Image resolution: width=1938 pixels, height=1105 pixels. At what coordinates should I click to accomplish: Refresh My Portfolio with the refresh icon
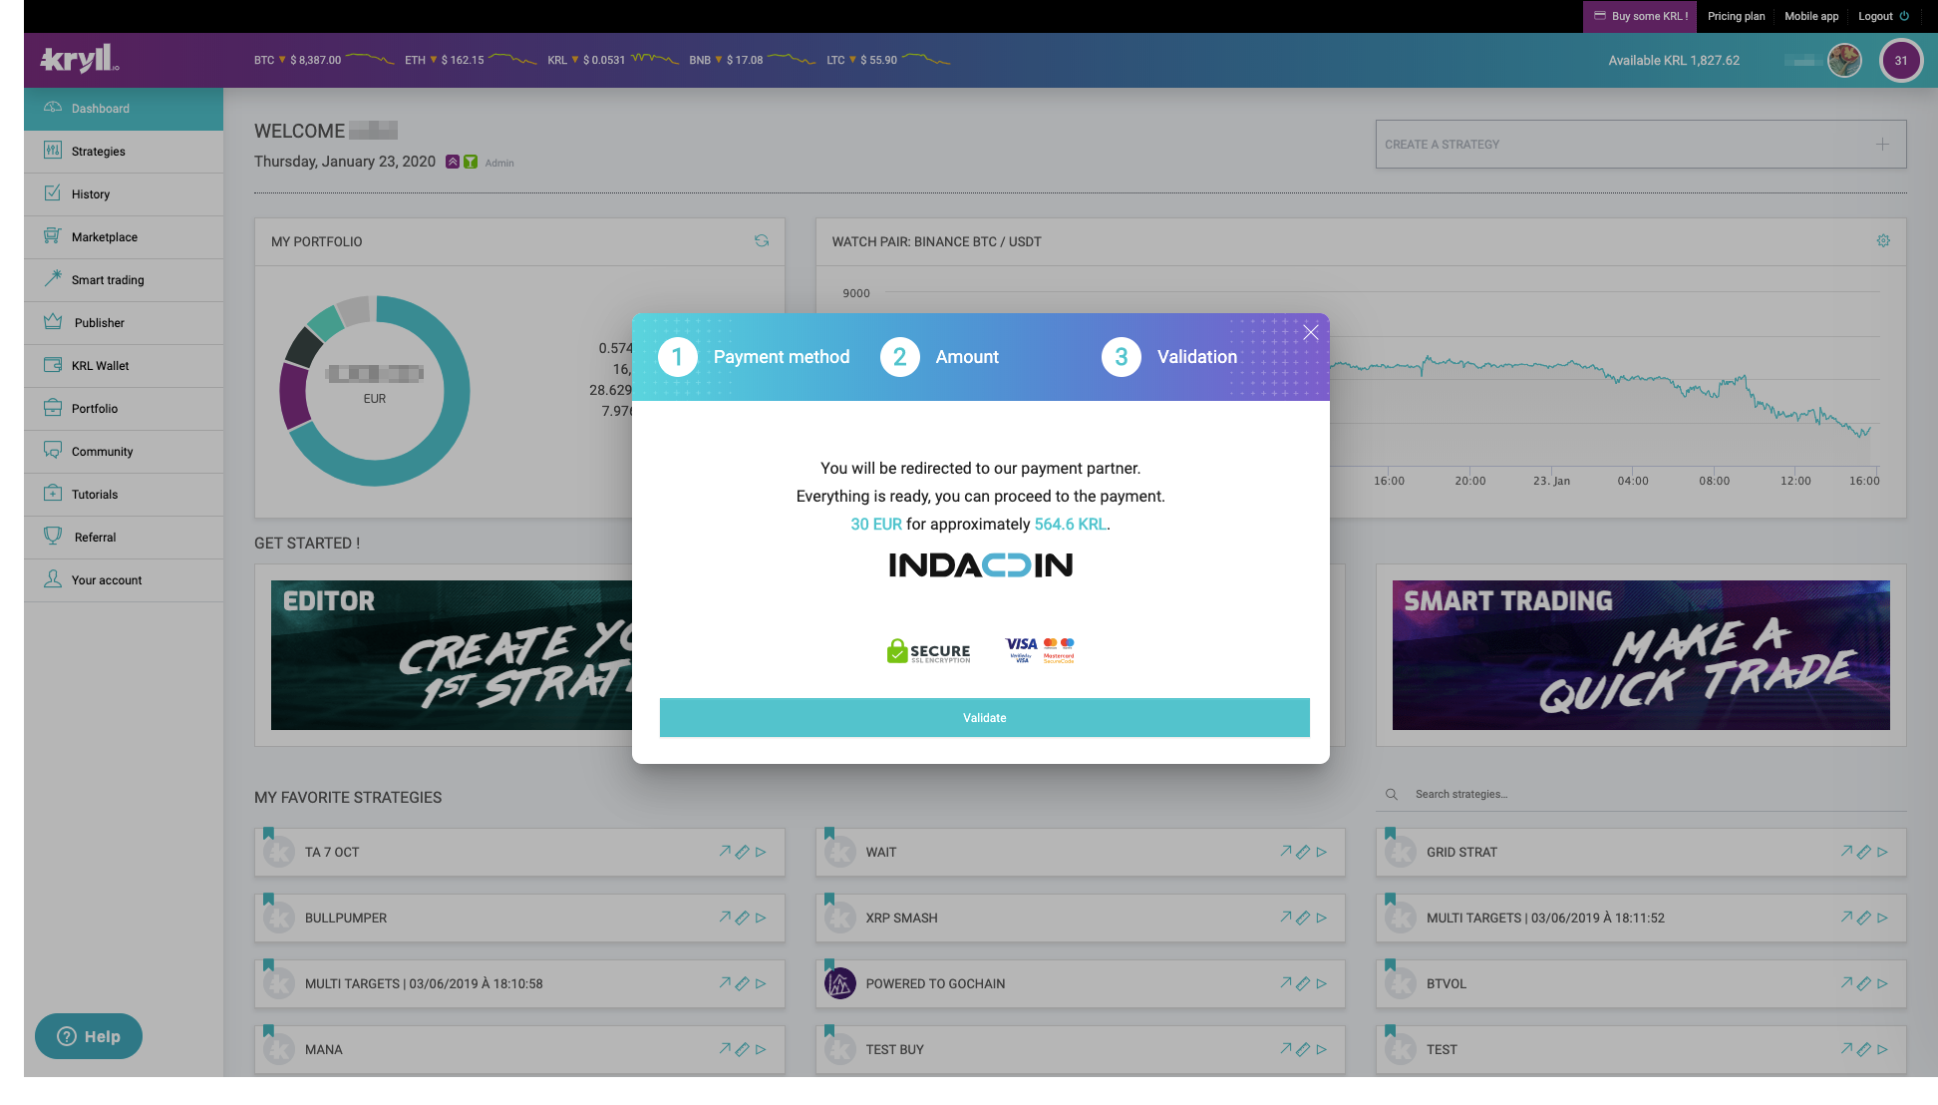click(x=762, y=241)
